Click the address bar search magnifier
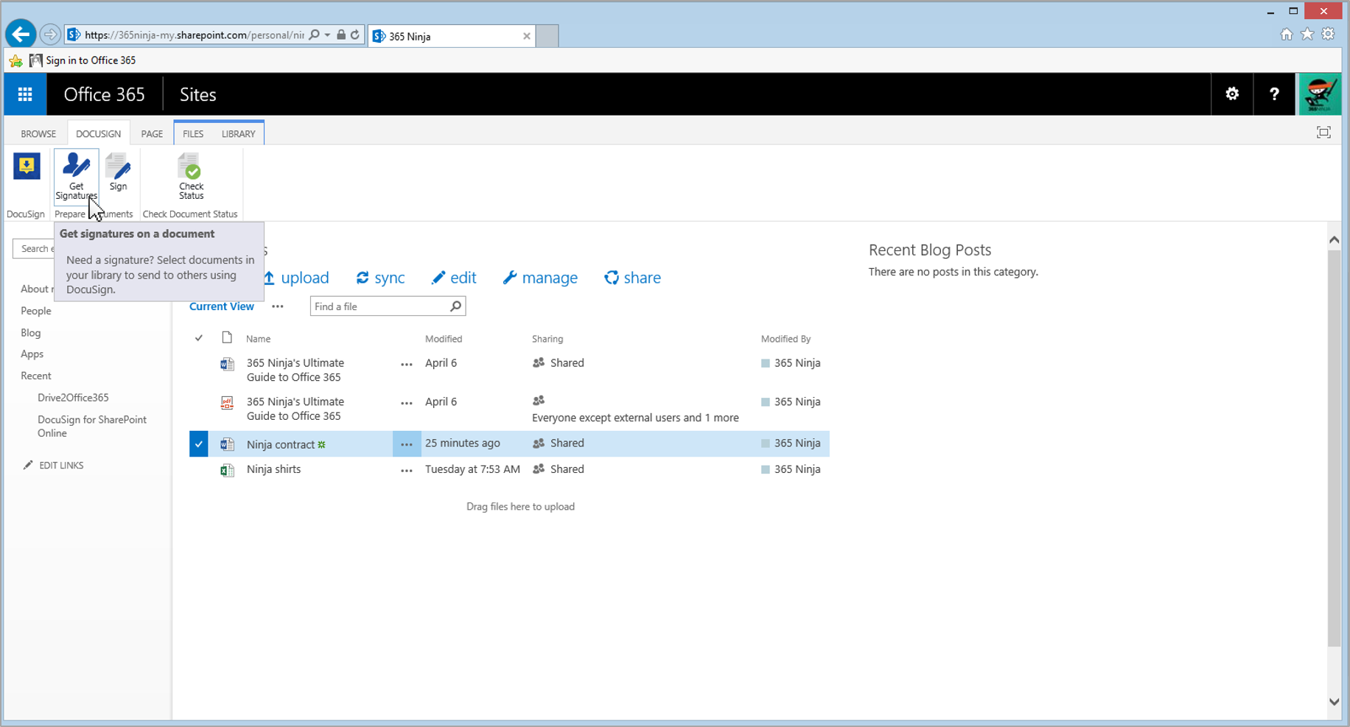1350x727 pixels. click(x=315, y=35)
